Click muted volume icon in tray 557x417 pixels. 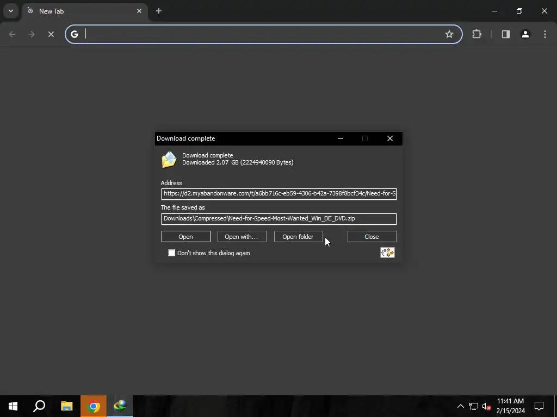tap(486, 406)
